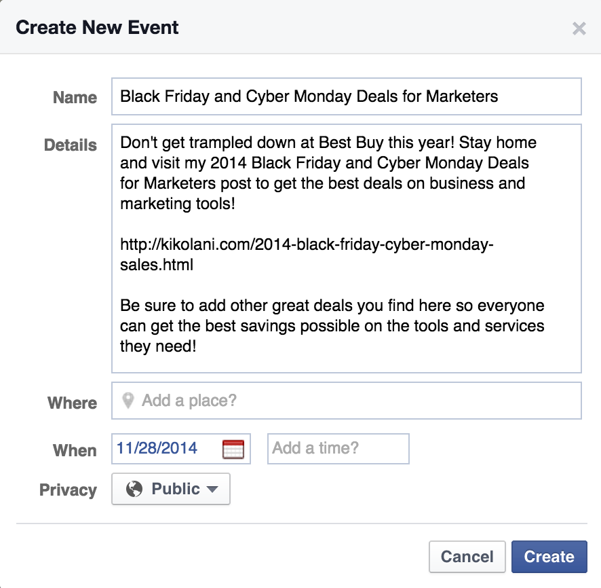Click the Cancel button
The image size is (601, 588).
(467, 556)
